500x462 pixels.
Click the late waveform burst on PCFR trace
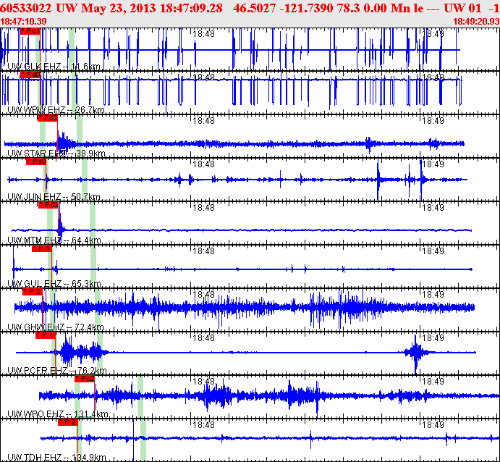click(416, 353)
